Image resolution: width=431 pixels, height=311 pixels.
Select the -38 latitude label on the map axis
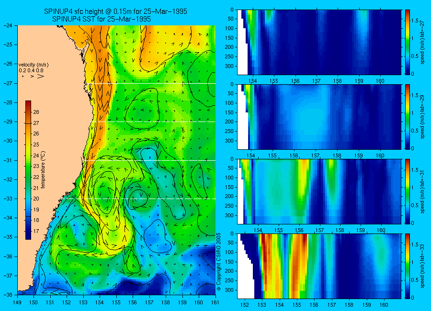point(8,295)
